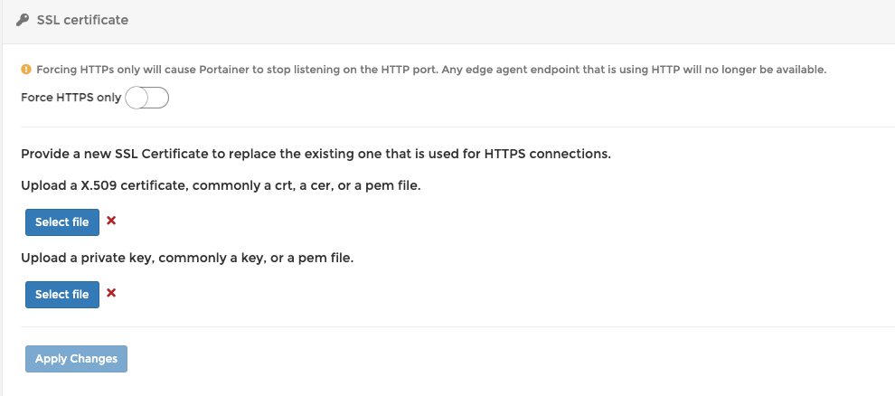The image size is (895, 396).
Task: Click the red X beside certificate Select file
Action: (x=111, y=221)
